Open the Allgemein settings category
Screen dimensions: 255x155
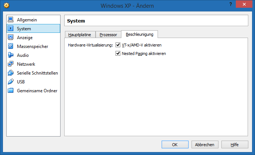coord(33,20)
